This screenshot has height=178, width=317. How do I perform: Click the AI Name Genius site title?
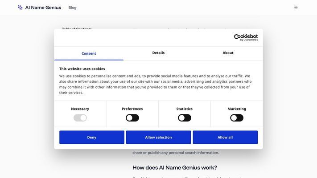43,8
